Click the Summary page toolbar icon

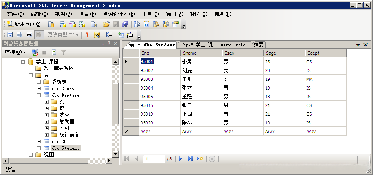click(x=146, y=24)
